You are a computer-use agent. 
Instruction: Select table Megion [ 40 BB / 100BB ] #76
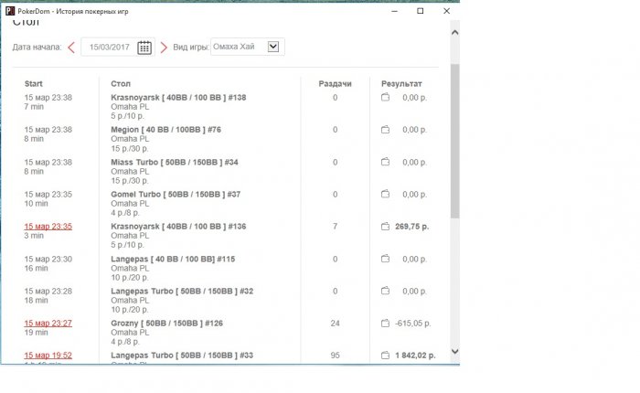pos(165,130)
